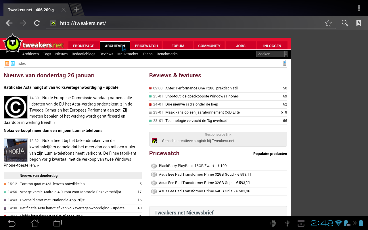Open the CoD Elite jaarabonnement article
The height and width of the screenshot is (230, 368).
pyautogui.click(x=202, y=112)
